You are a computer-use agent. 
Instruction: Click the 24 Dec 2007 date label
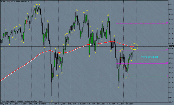coord(111,104)
